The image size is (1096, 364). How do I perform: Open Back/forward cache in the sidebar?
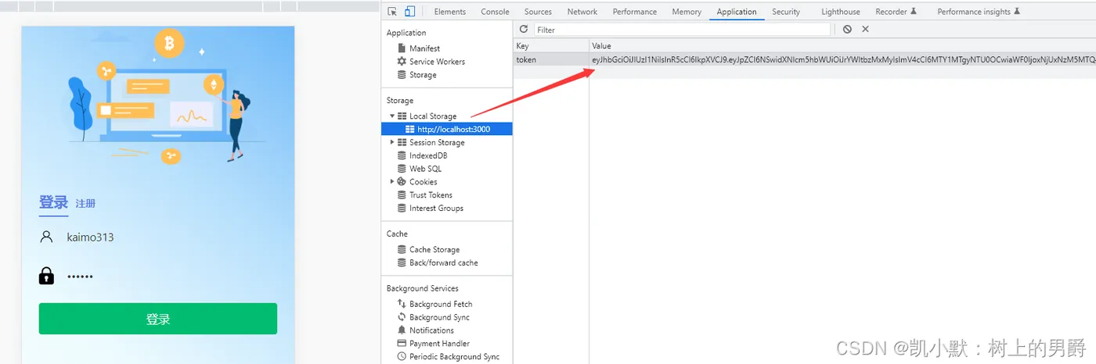tap(443, 263)
